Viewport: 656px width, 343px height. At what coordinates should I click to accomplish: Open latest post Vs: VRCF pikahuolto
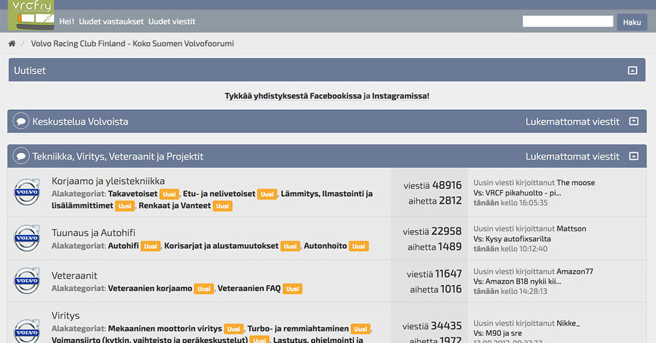point(517,193)
